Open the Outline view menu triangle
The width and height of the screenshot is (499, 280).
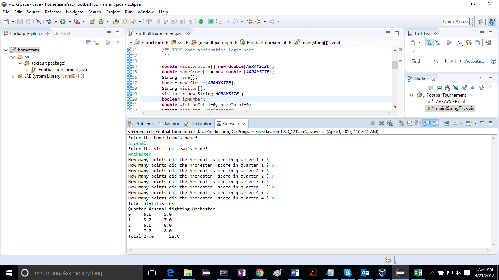[x=492, y=87]
